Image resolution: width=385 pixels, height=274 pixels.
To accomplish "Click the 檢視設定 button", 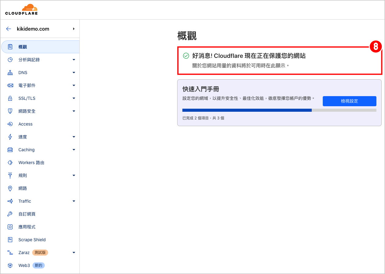I will (x=349, y=101).
